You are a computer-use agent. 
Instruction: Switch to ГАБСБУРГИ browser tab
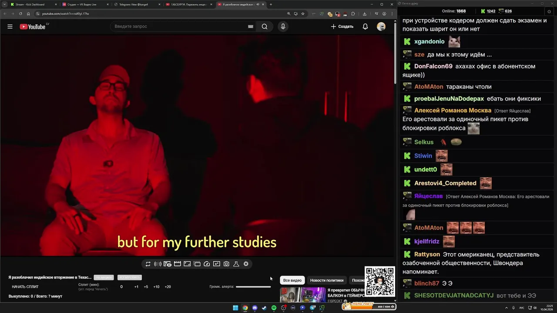pos(188,4)
